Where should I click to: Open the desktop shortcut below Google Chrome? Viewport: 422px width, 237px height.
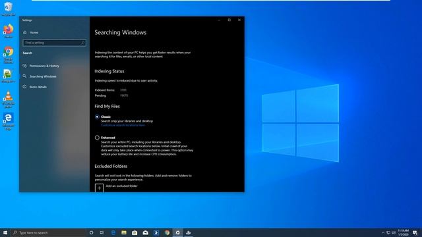click(x=9, y=76)
